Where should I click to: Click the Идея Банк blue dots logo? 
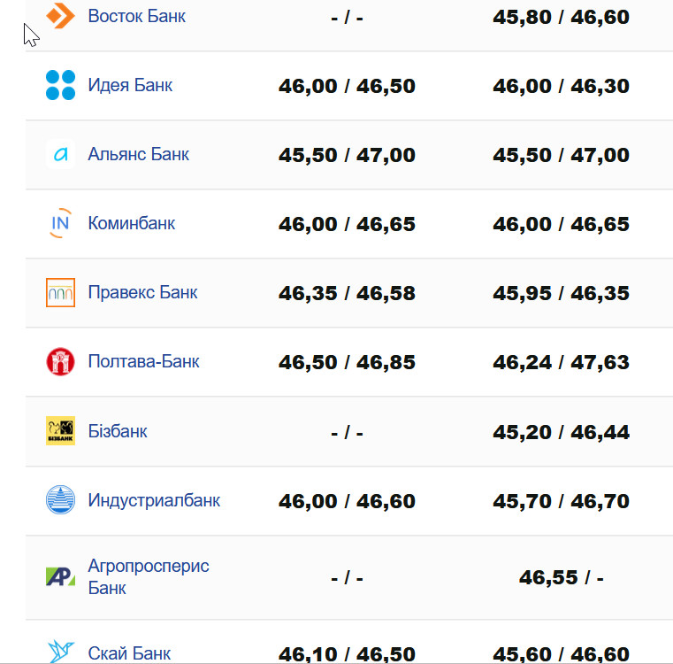(60, 85)
